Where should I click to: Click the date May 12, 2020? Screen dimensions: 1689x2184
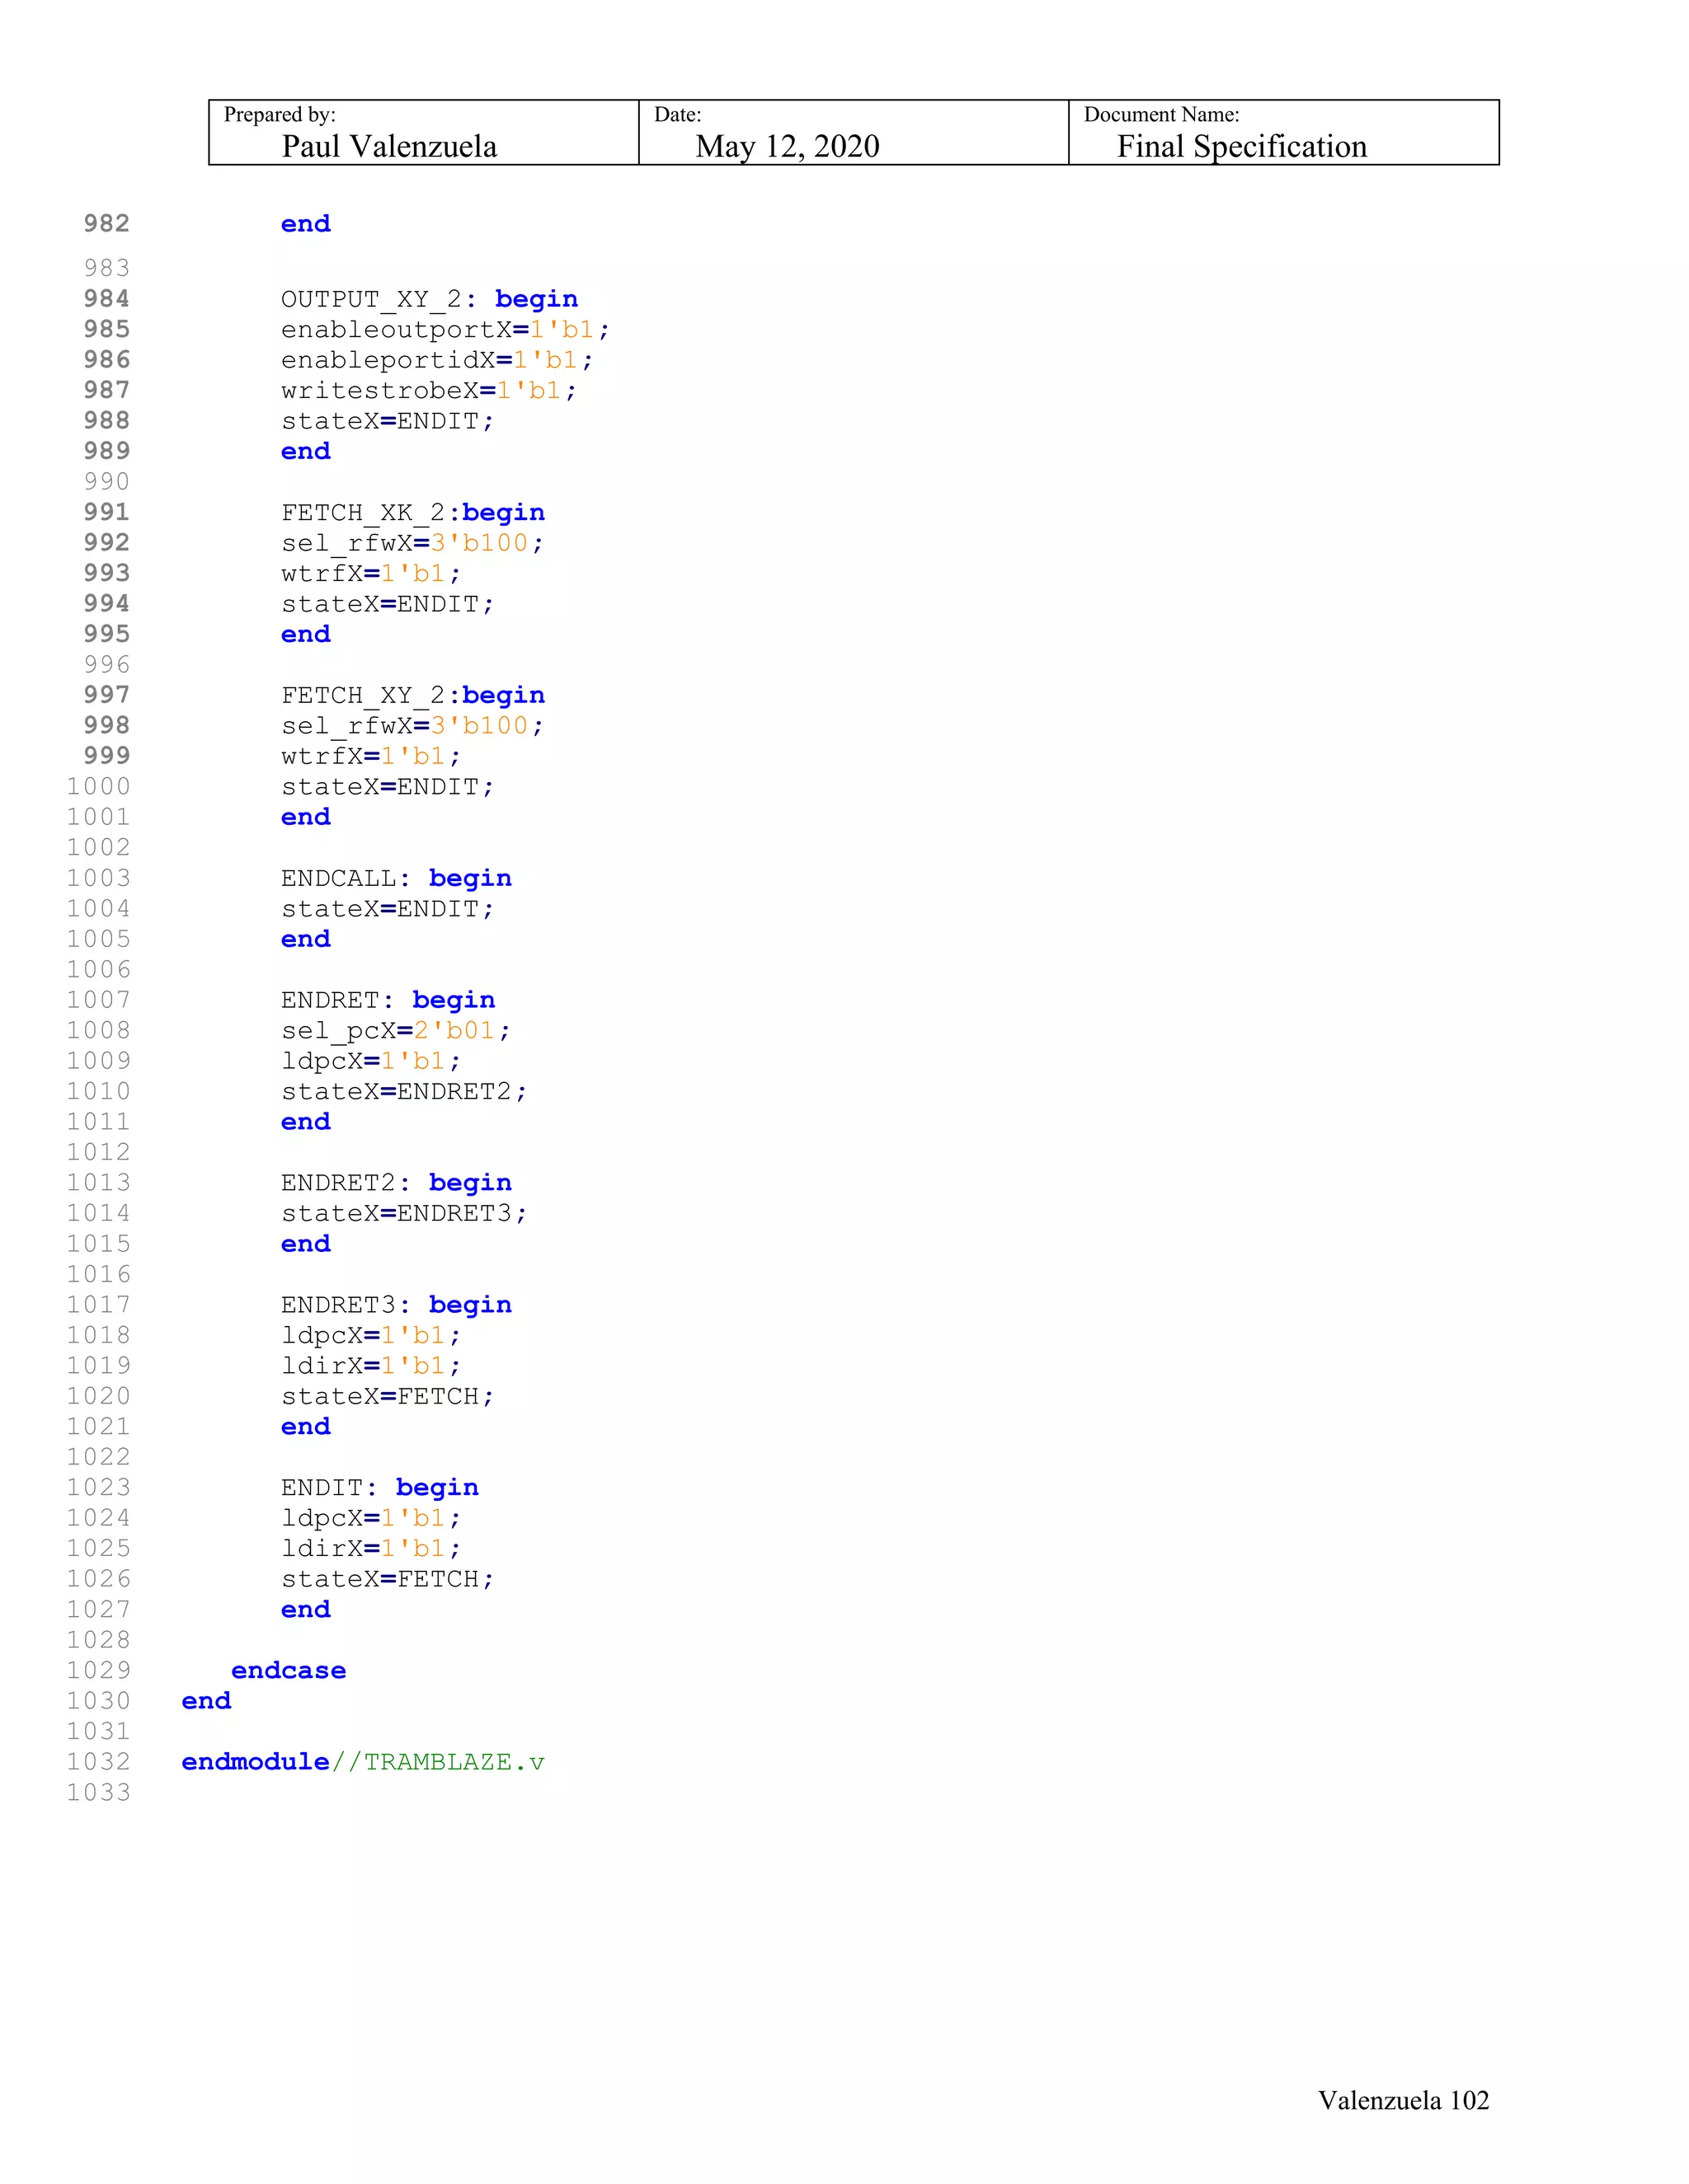(788, 147)
